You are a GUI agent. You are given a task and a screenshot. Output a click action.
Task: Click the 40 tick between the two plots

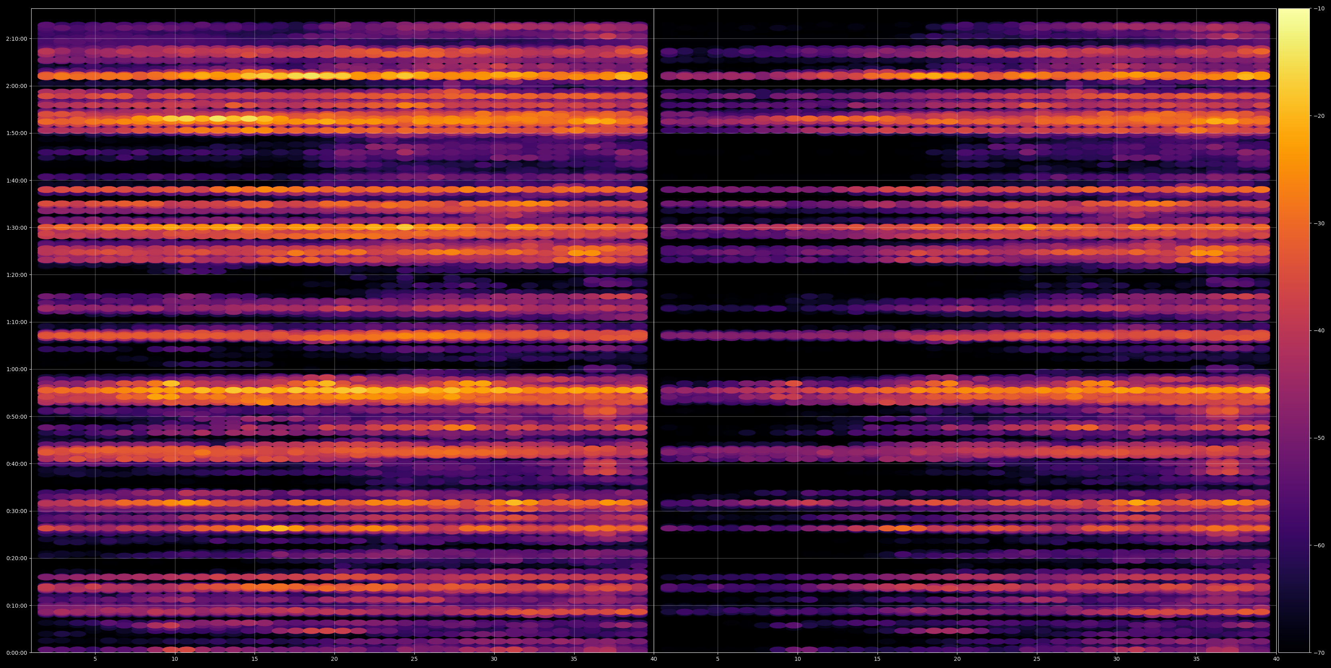[x=654, y=659]
